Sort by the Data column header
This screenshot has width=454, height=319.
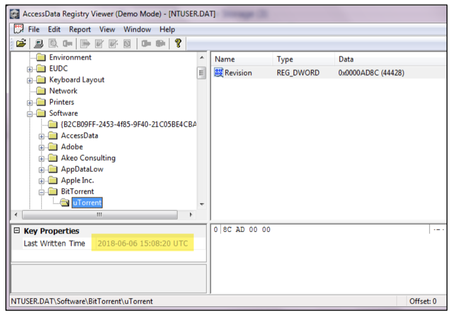point(391,59)
